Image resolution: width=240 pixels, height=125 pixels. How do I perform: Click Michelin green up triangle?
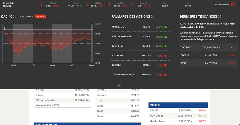click(x=166, y=46)
